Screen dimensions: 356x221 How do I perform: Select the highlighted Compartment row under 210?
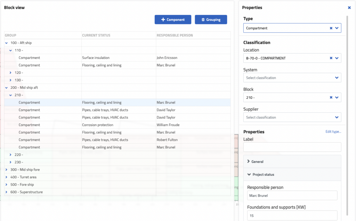point(52,102)
